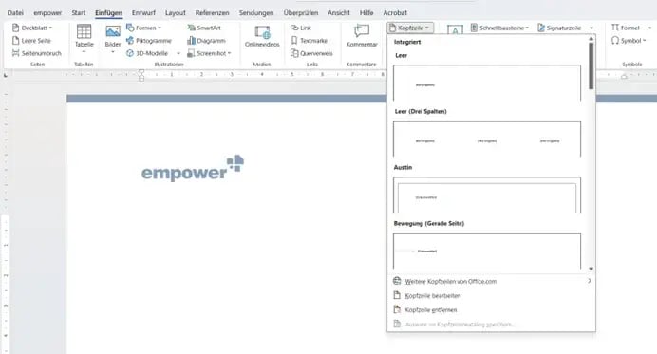The image size is (657, 354).
Task: Insert a Signaturzeile
Action: [x=559, y=28]
